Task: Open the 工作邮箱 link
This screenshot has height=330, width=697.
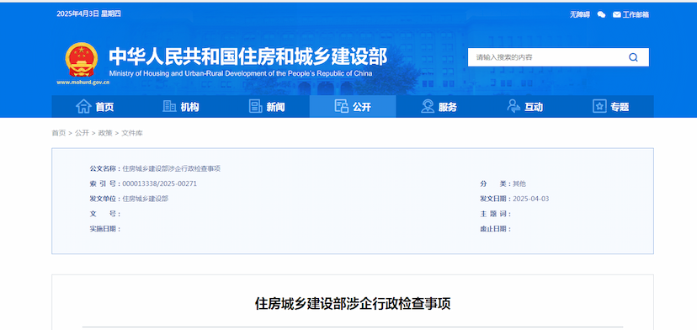Action: [636, 14]
